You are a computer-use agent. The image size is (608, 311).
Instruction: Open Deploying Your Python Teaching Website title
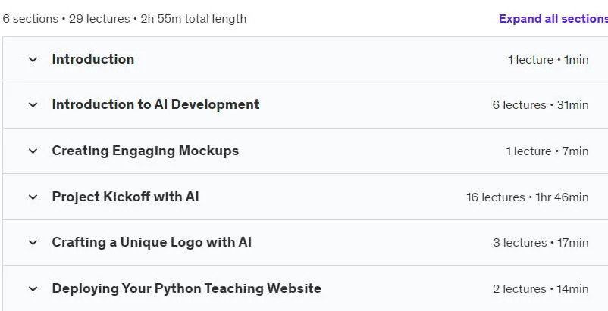[x=186, y=288]
